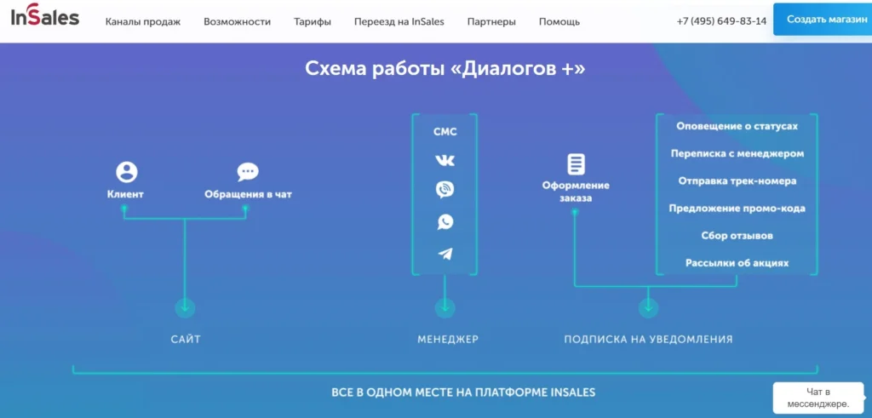Click the VK icon in messenger list

pos(445,160)
